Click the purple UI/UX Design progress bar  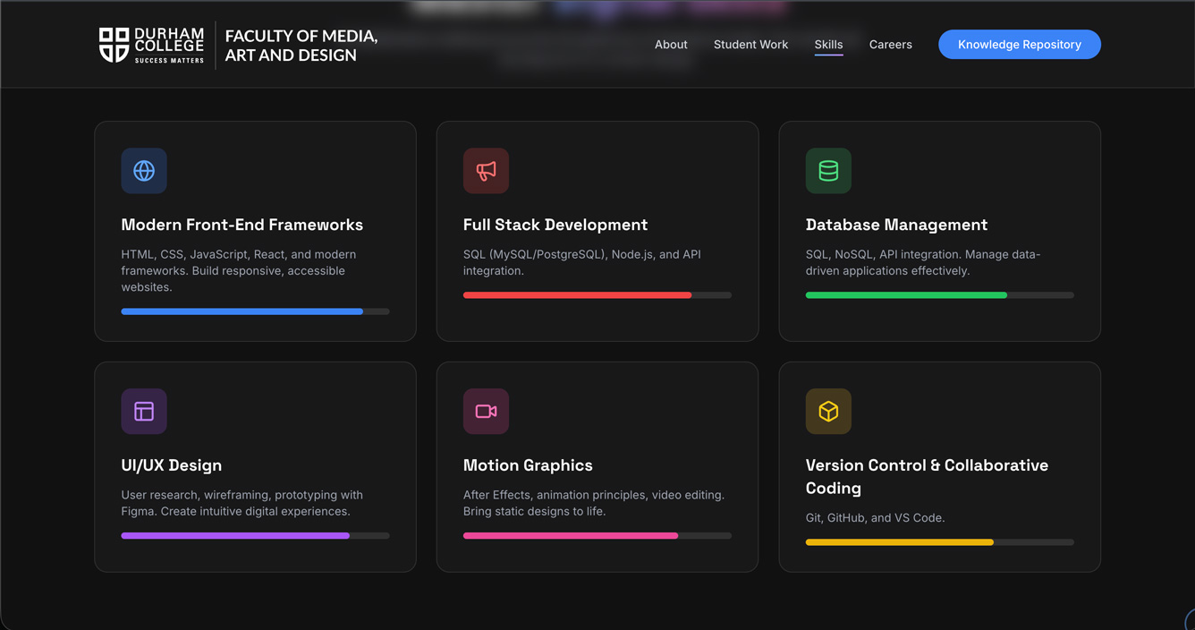coord(255,536)
